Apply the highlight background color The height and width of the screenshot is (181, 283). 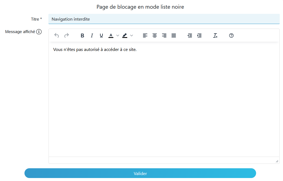coord(125,35)
